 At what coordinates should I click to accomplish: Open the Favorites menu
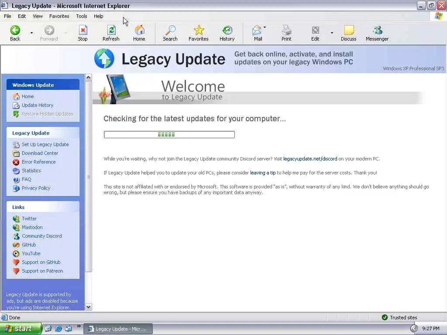(59, 16)
